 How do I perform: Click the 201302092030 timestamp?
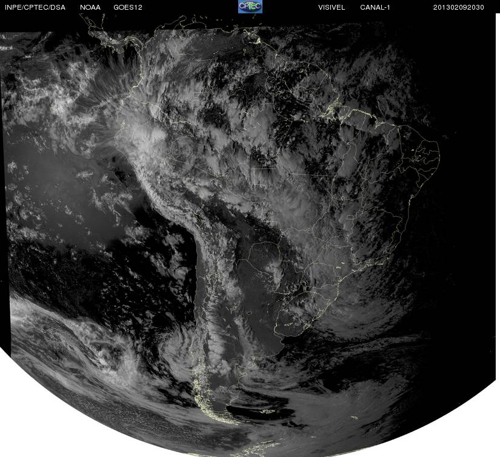coord(459,7)
